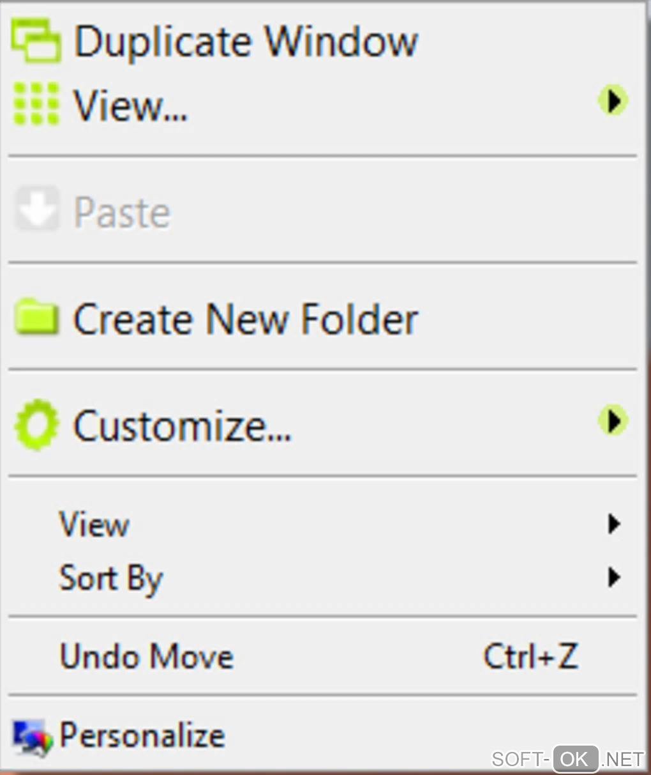Open Personalize from the context menu
Image resolution: width=651 pixels, height=775 pixels.
(x=142, y=735)
